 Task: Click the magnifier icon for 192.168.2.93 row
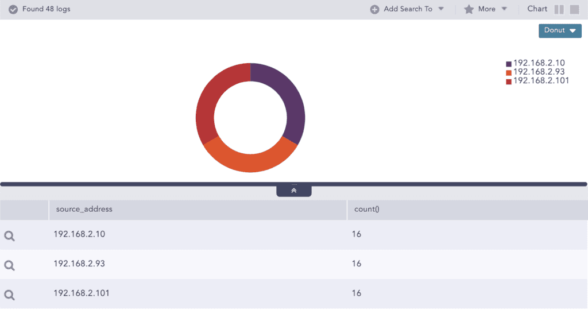coord(9,265)
